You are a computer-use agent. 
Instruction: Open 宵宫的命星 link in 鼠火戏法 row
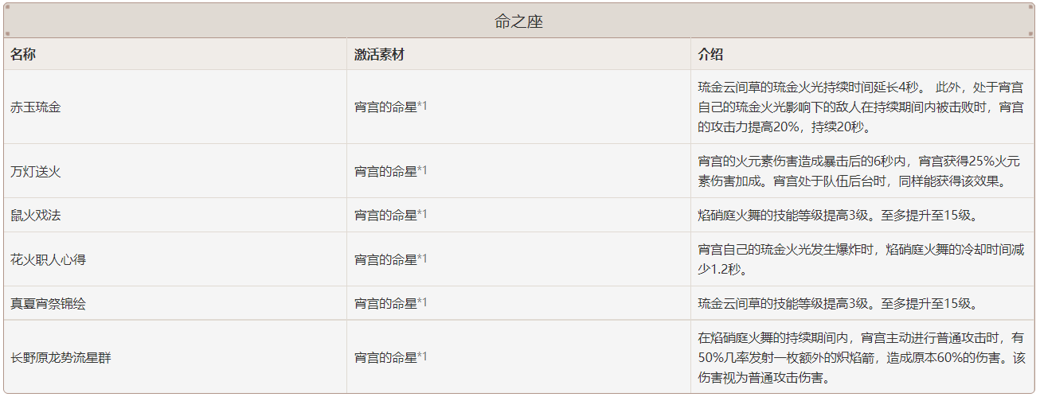pos(385,215)
